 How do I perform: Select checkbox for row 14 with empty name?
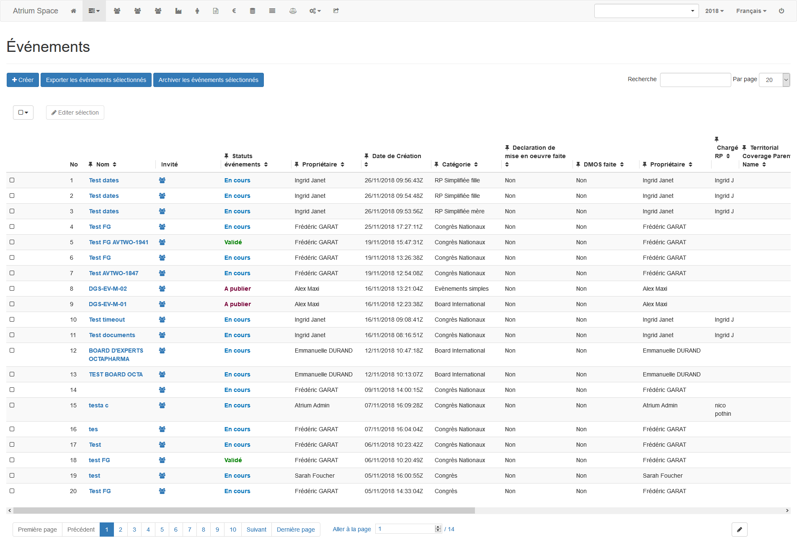(x=12, y=390)
